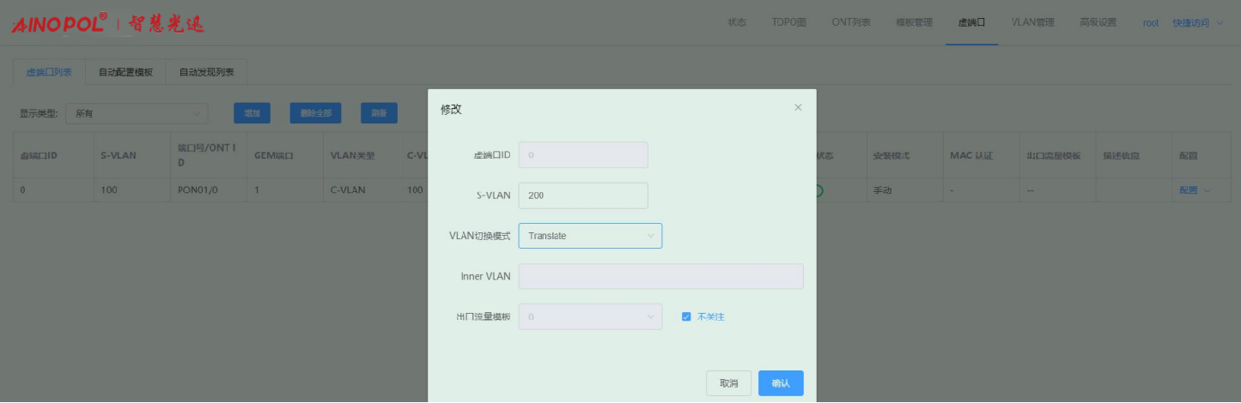The height and width of the screenshot is (403, 1241).
Task: Switch to the 自动发现列表 tab
Action: pyautogui.click(x=206, y=73)
